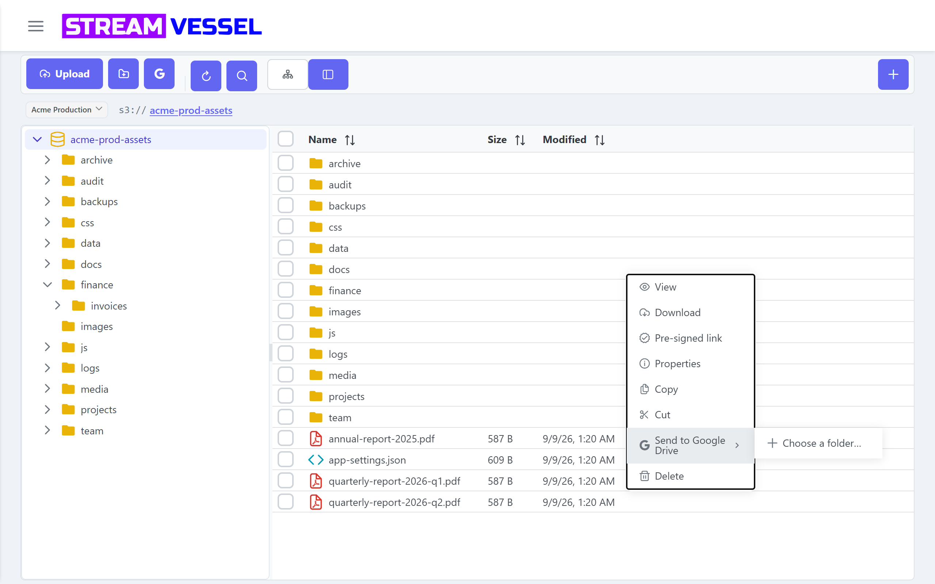
Task: Choose Delete from the context menu
Action: [690, 476]
